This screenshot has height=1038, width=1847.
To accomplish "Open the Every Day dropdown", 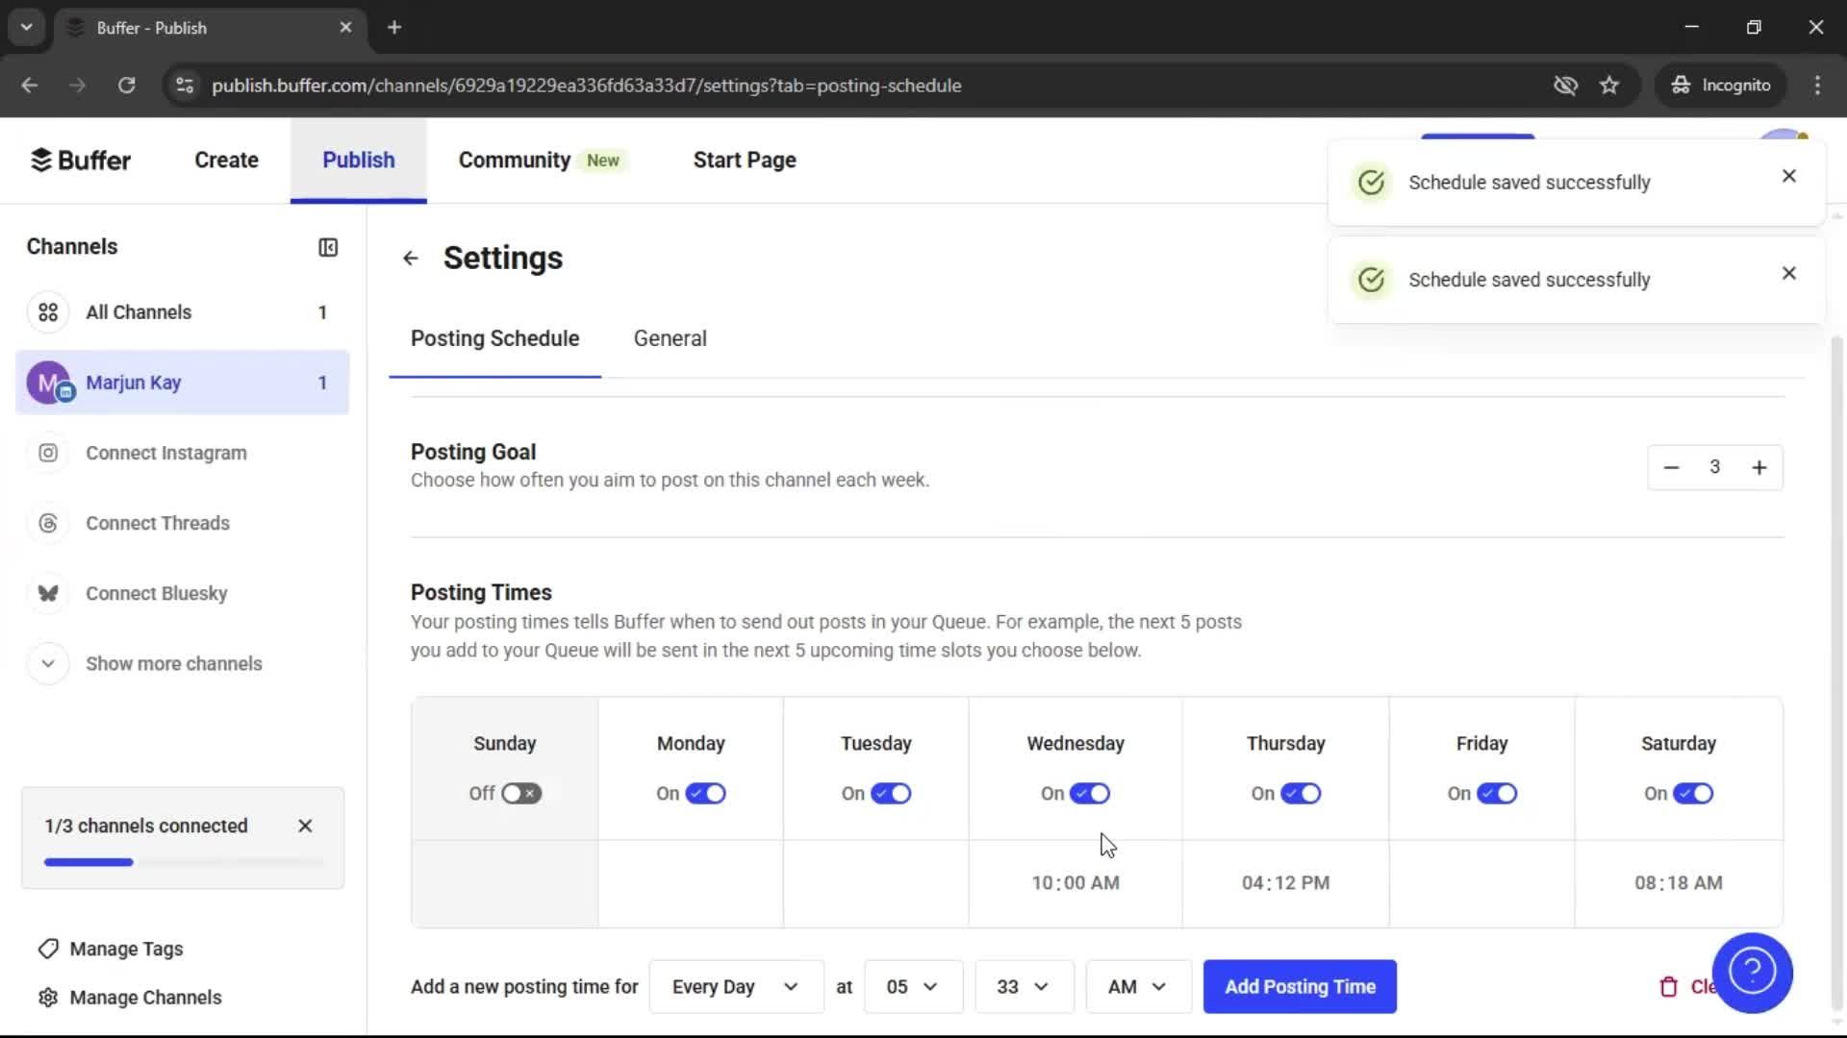I will (734, 986).
